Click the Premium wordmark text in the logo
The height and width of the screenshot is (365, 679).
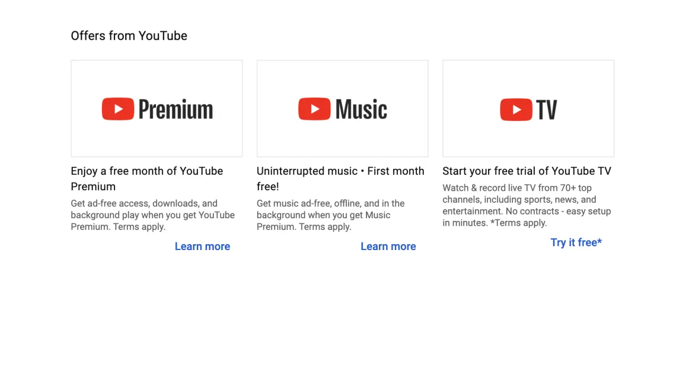pyautogui.click(x=175, y=109)
